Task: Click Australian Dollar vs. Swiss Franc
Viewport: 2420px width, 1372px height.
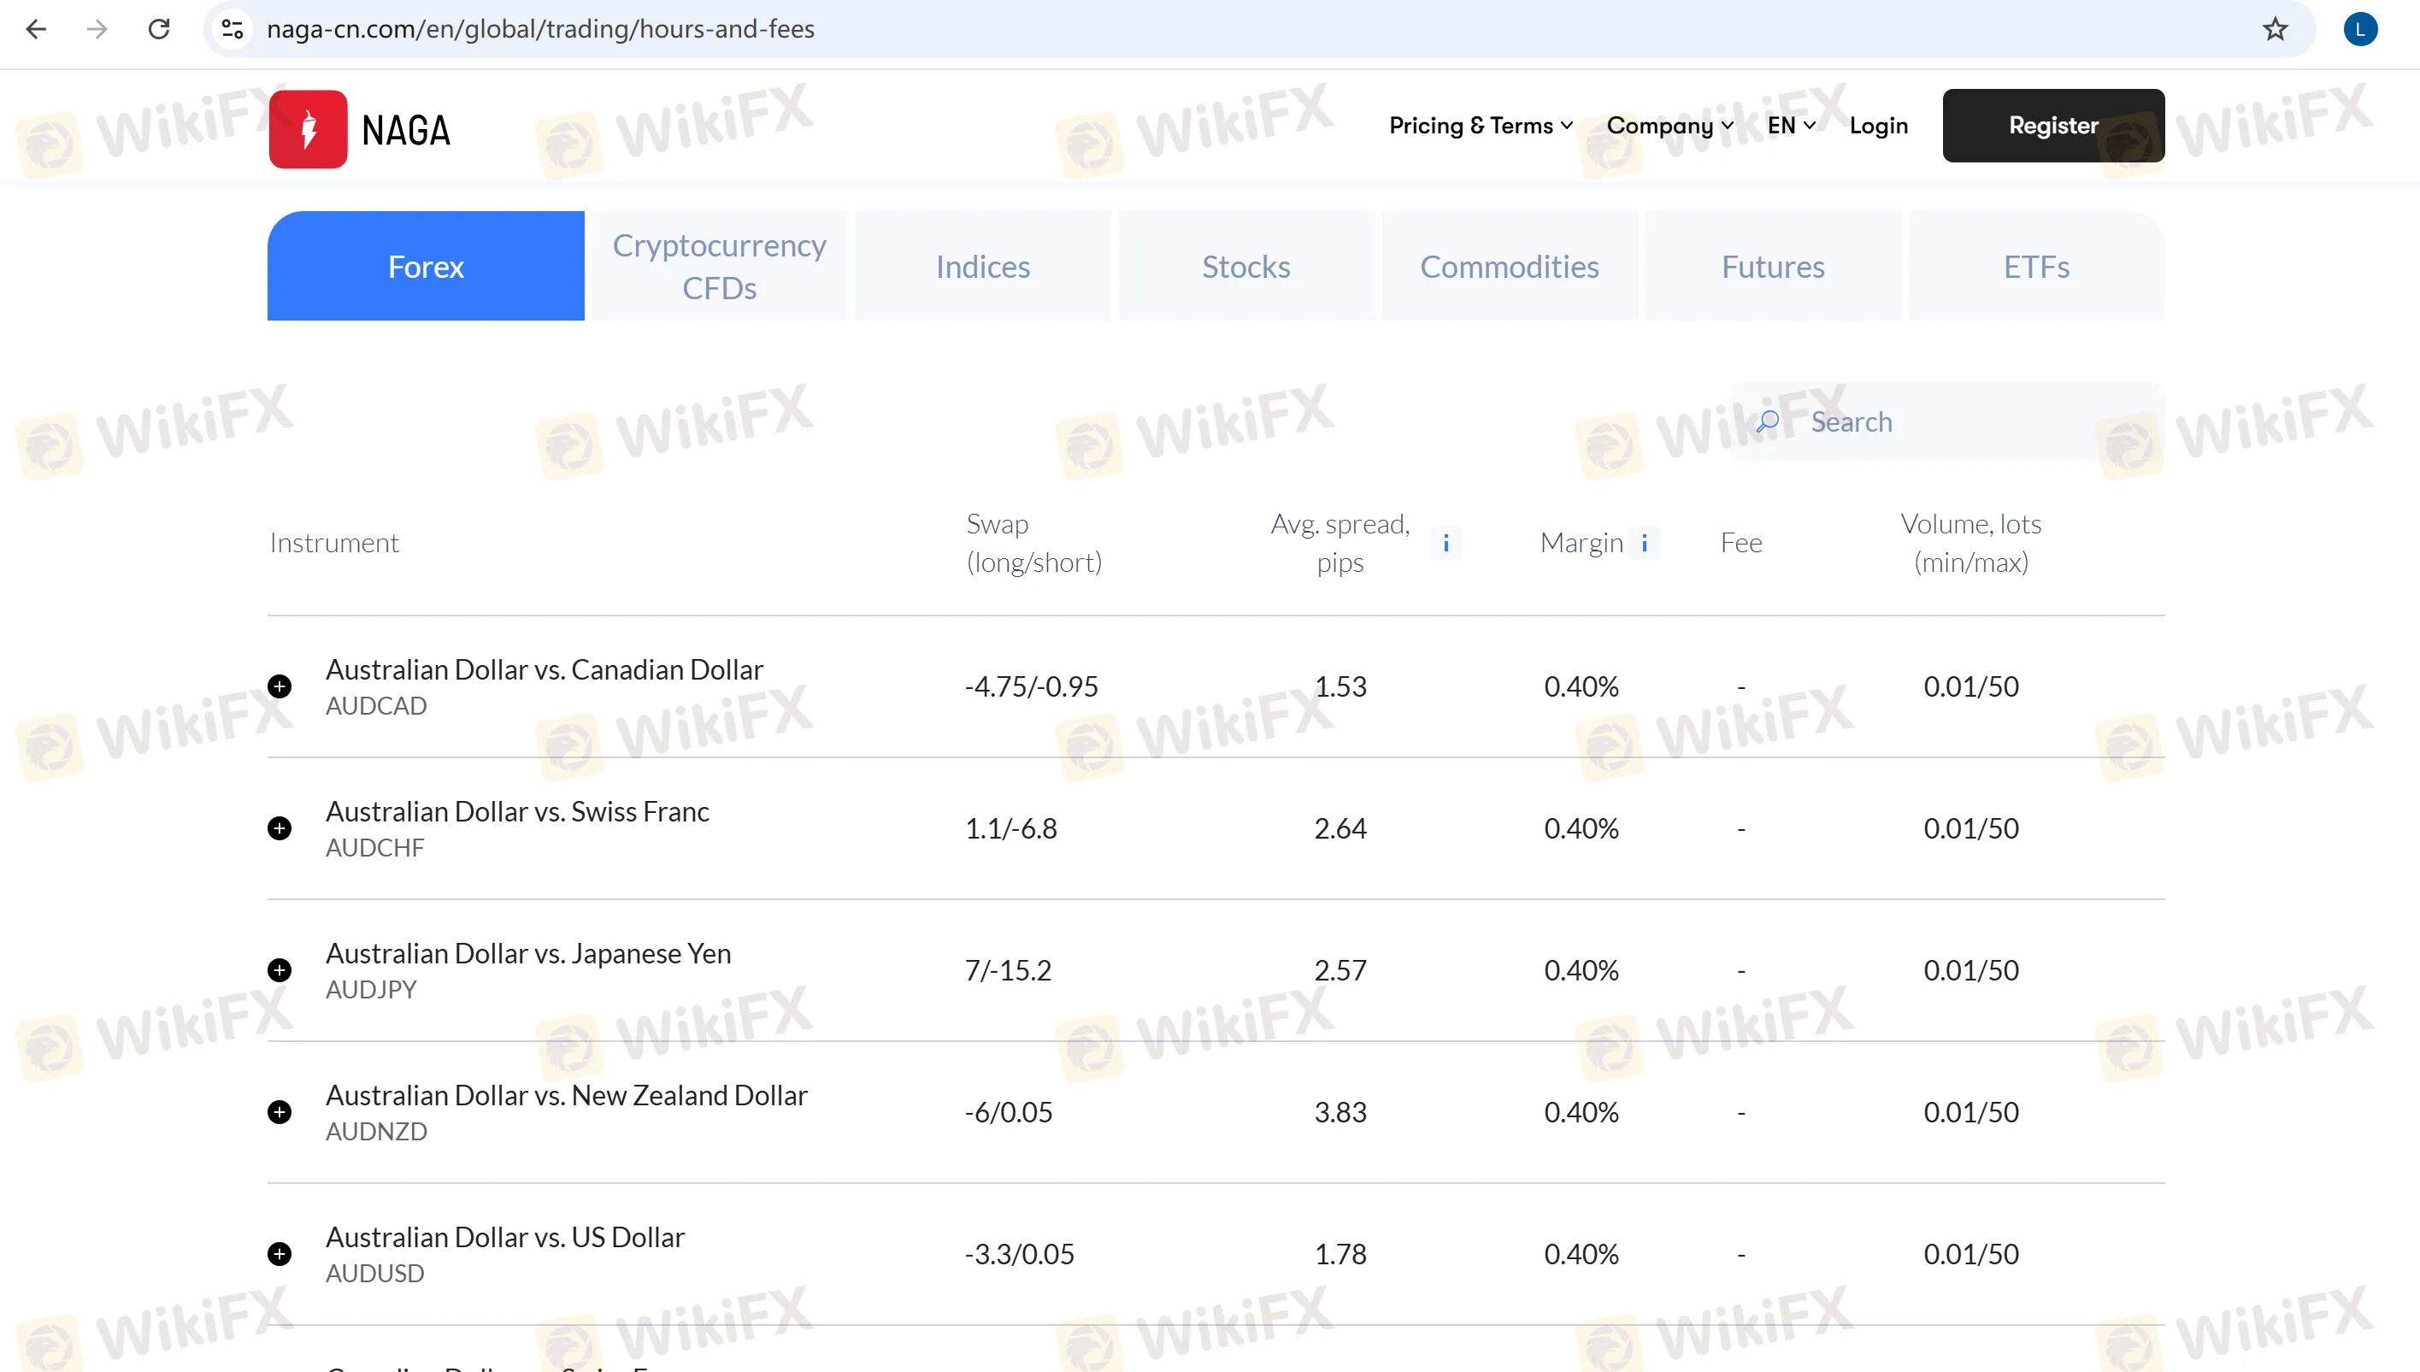Action: (x=517, y=811)
